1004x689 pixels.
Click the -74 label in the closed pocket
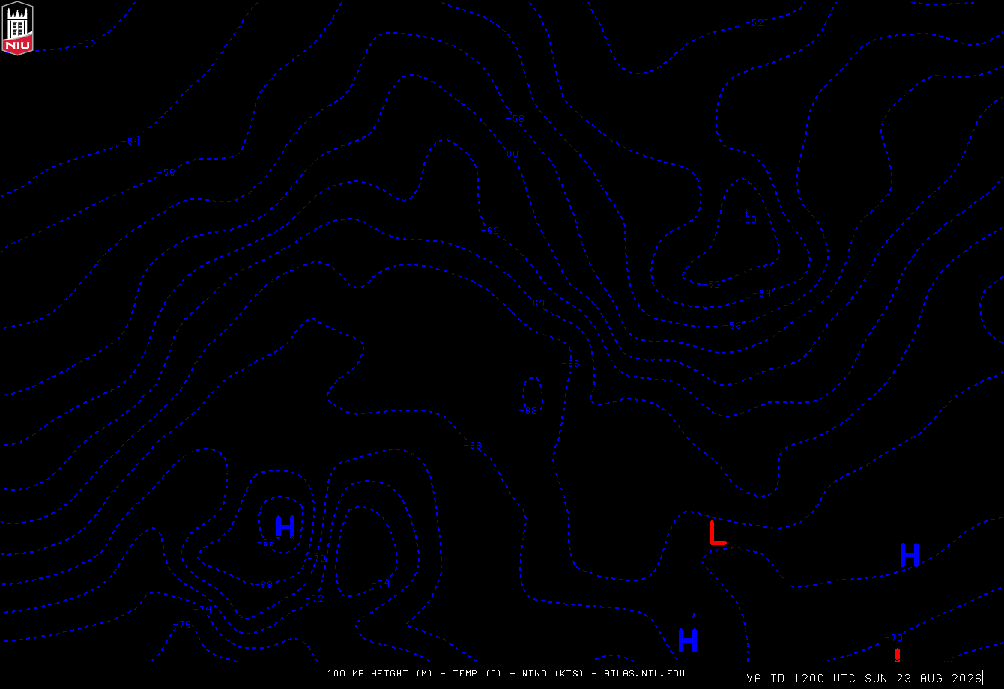click(381, 583)
